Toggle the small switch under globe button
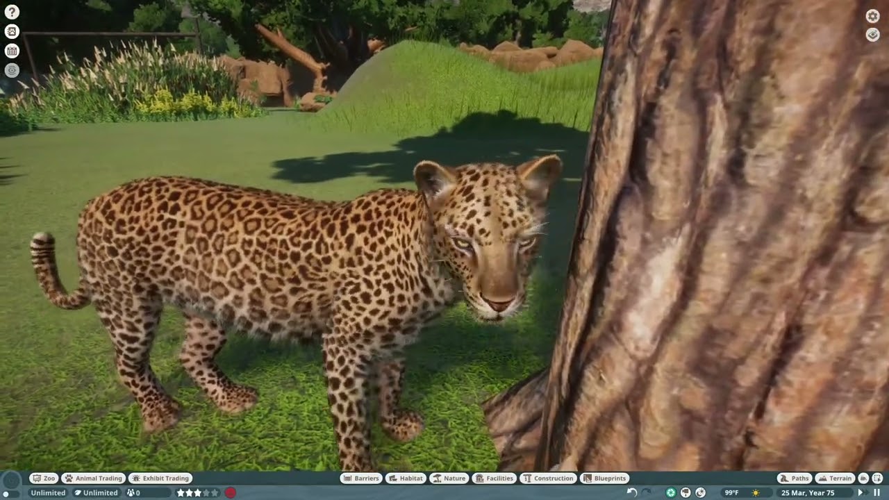The width and height of the screenshot is (889, 500). [x=10, y=494]
